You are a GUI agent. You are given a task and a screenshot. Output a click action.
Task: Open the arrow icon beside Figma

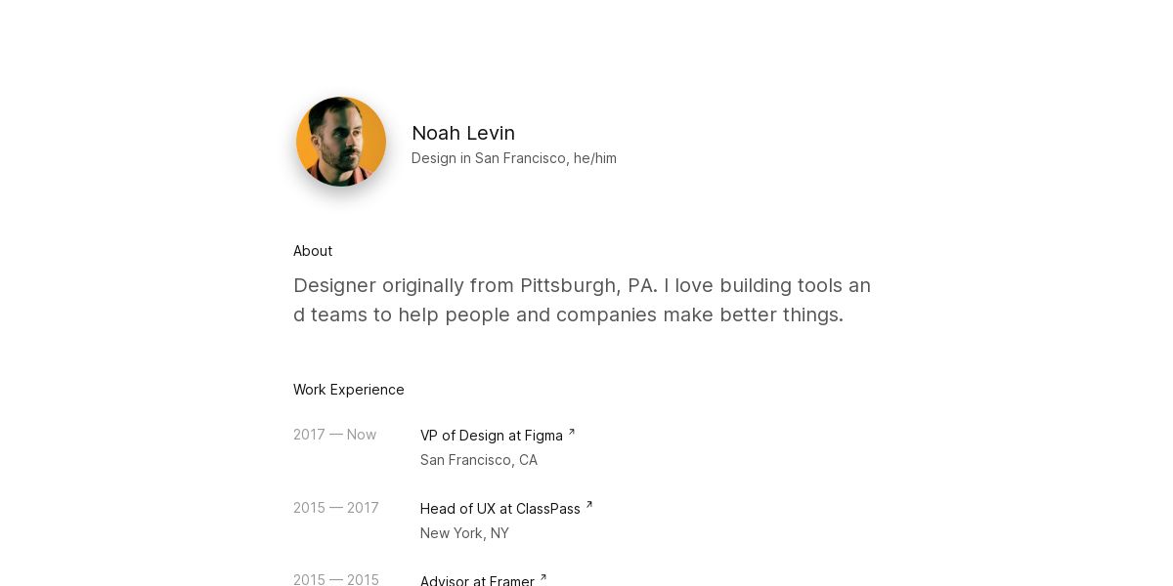572,432
